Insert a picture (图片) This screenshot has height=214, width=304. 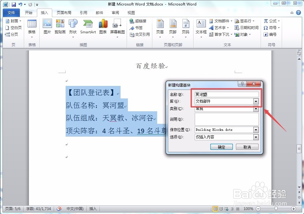tap(47, 27)
